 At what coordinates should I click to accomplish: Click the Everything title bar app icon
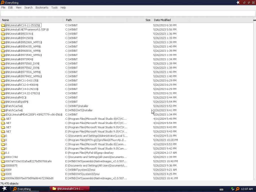[2, 2]
